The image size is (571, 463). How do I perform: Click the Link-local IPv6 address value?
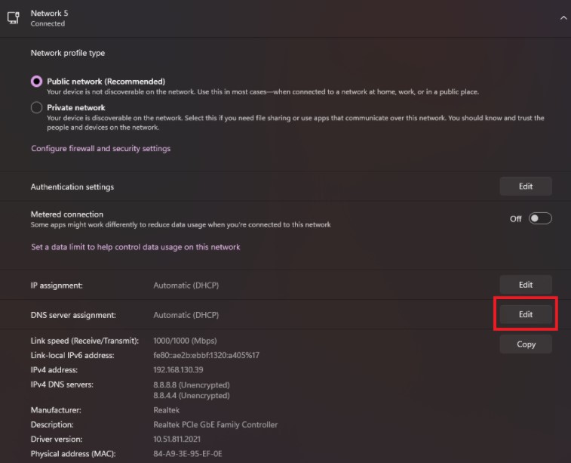click(207, 355)
